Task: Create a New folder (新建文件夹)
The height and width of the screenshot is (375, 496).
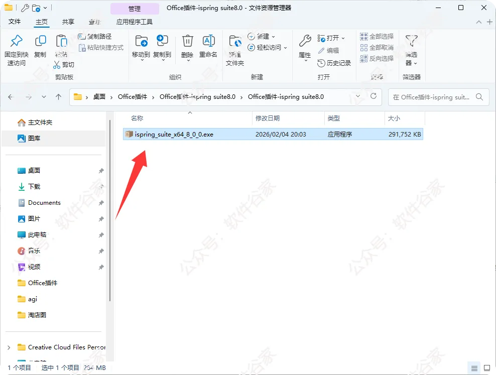Action: (235, 50)
